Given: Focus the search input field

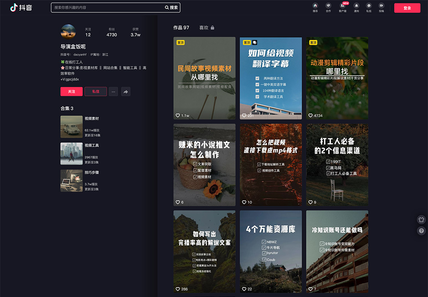Looking at the screenshot, I should click(107, 8).
